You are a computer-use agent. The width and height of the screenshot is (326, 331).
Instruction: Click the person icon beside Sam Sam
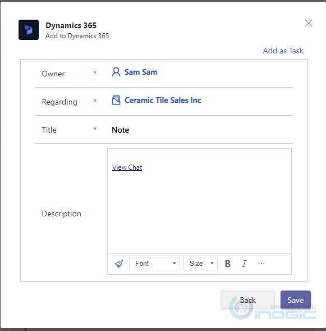116,72
